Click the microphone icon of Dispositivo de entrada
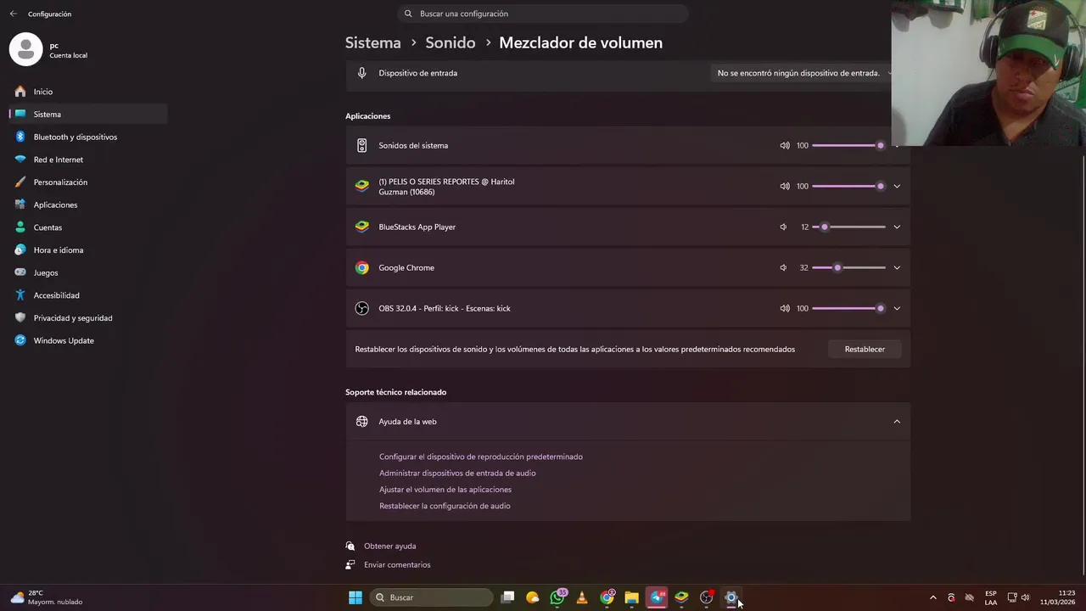The width and height of the screenshot is (1086, 611). 362,73
